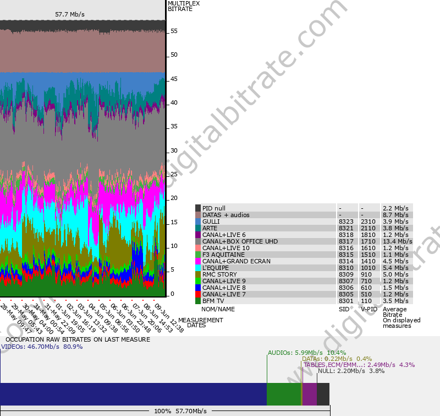Click the 'MULTIPLEX BITRATE' axis title

[x=184, y=6]
